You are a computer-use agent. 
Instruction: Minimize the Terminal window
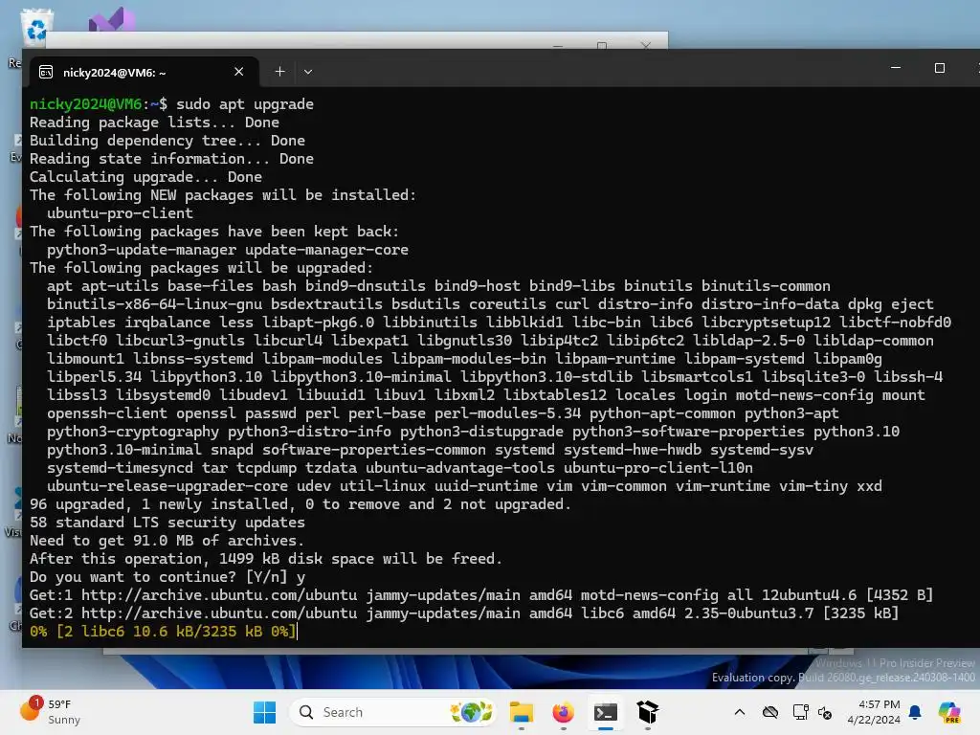pos(896,68)
